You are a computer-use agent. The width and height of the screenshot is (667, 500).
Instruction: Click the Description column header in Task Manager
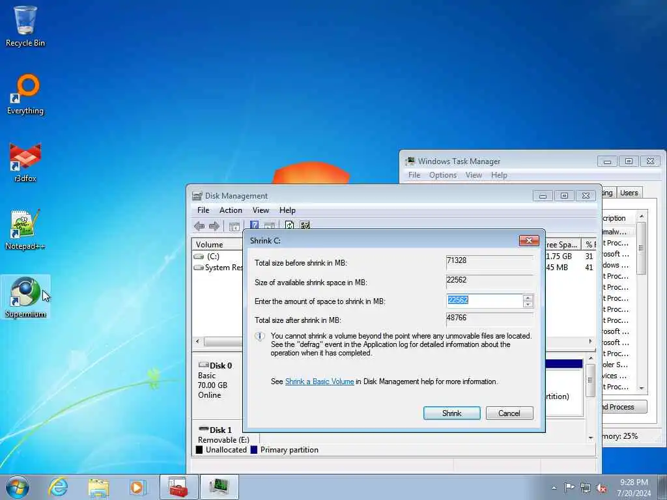pyautogui.click(x=616, y=217)
